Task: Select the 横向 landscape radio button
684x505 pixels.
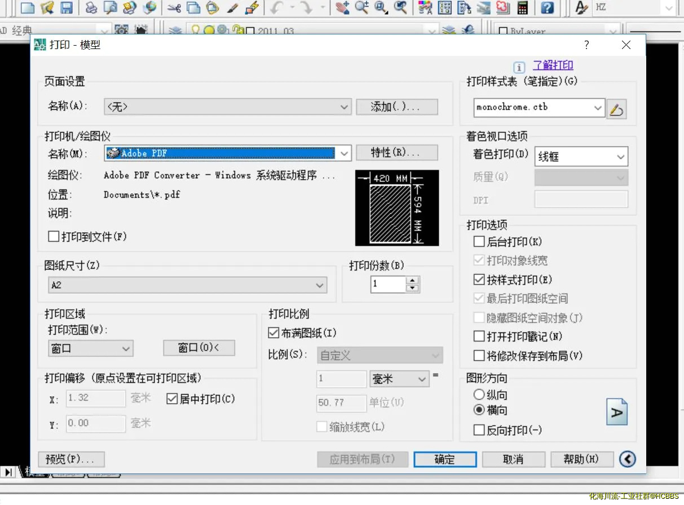Action: coord(479,410)
